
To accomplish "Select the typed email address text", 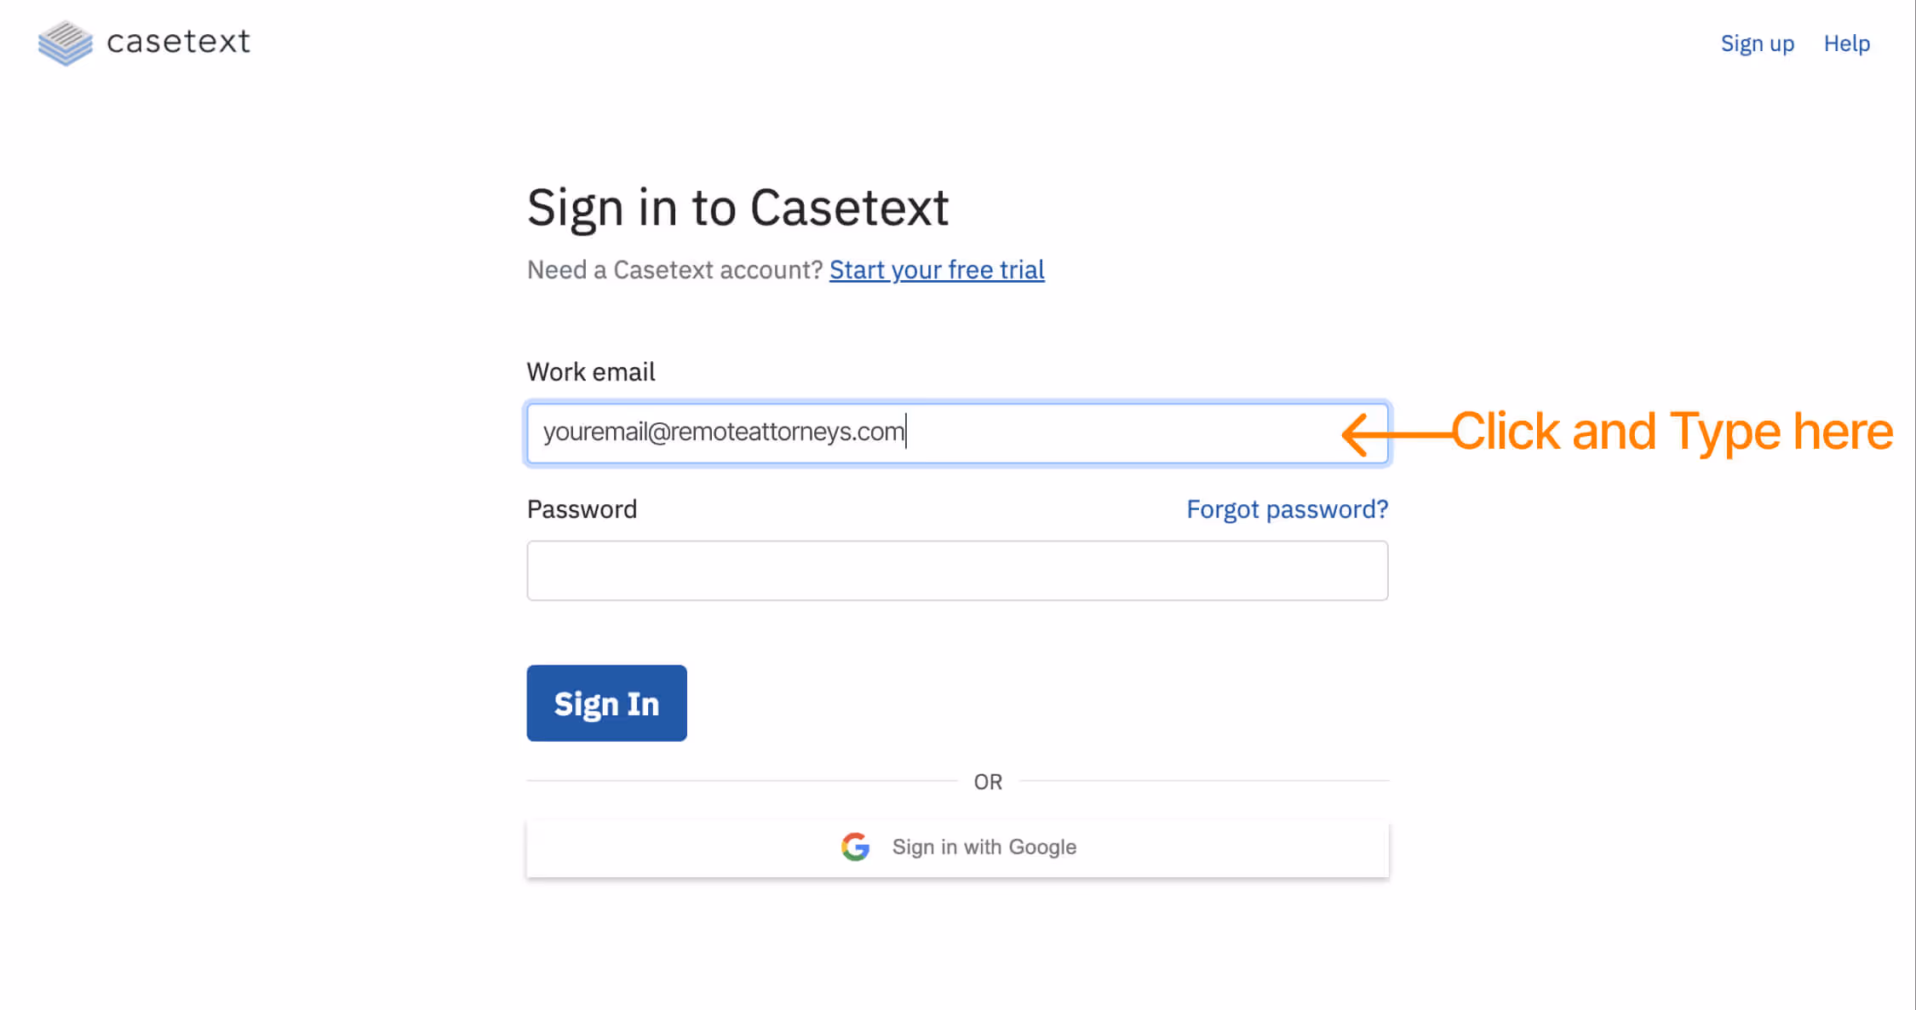I will click(723, 432).
